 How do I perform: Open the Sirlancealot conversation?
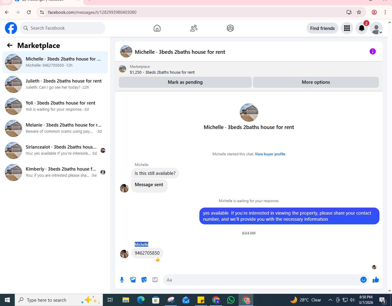[x=55, y=150]
